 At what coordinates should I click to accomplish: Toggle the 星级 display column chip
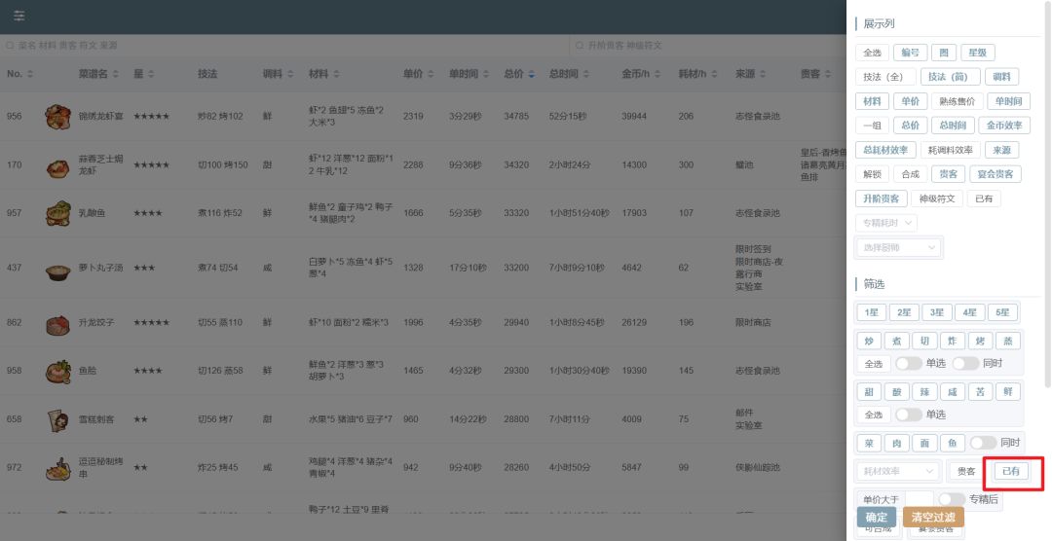978,53
